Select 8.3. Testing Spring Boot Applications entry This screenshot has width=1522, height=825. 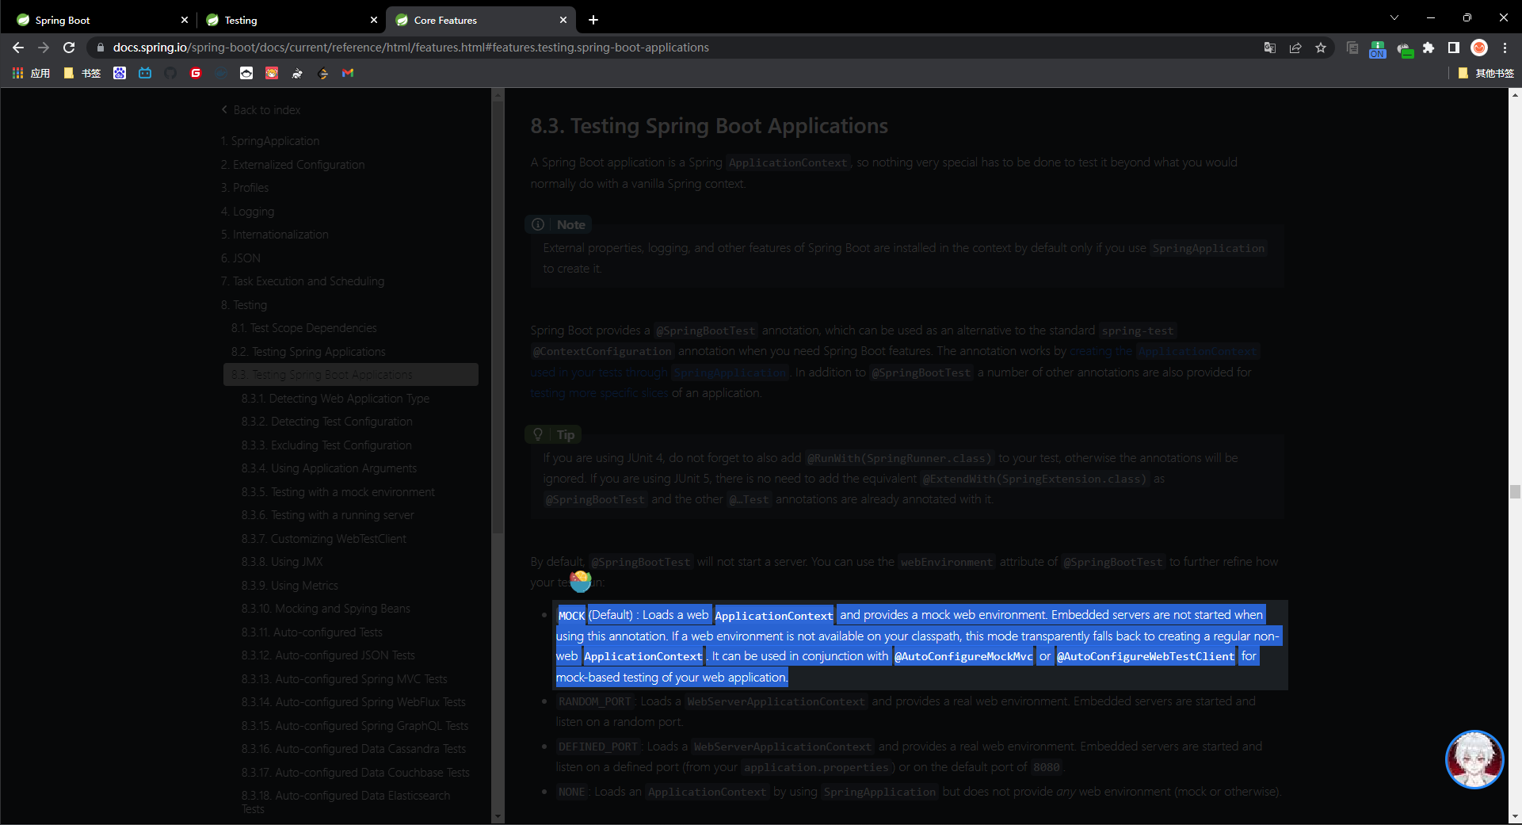click(x=351, y=375)
